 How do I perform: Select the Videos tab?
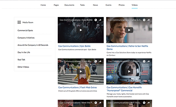[x=135, y=5]
